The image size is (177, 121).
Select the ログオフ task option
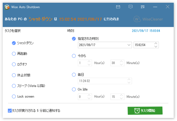click(14, 64)
